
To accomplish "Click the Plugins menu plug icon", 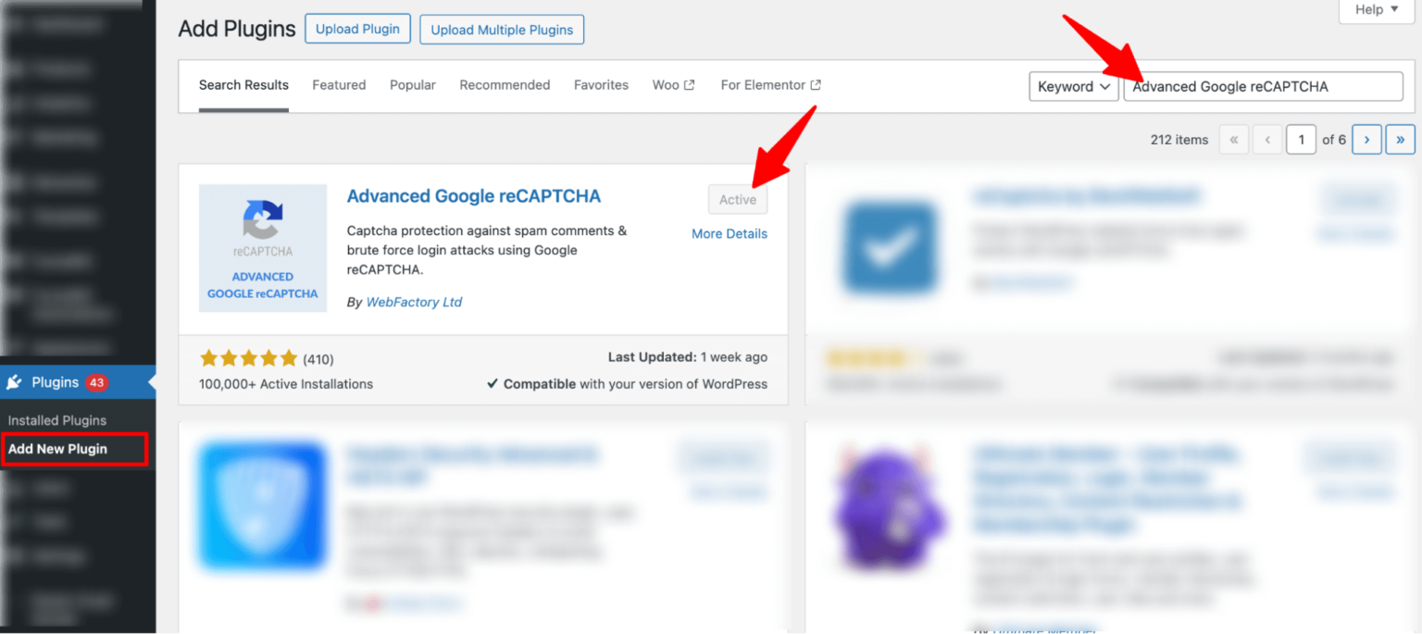I will (15, 382).
